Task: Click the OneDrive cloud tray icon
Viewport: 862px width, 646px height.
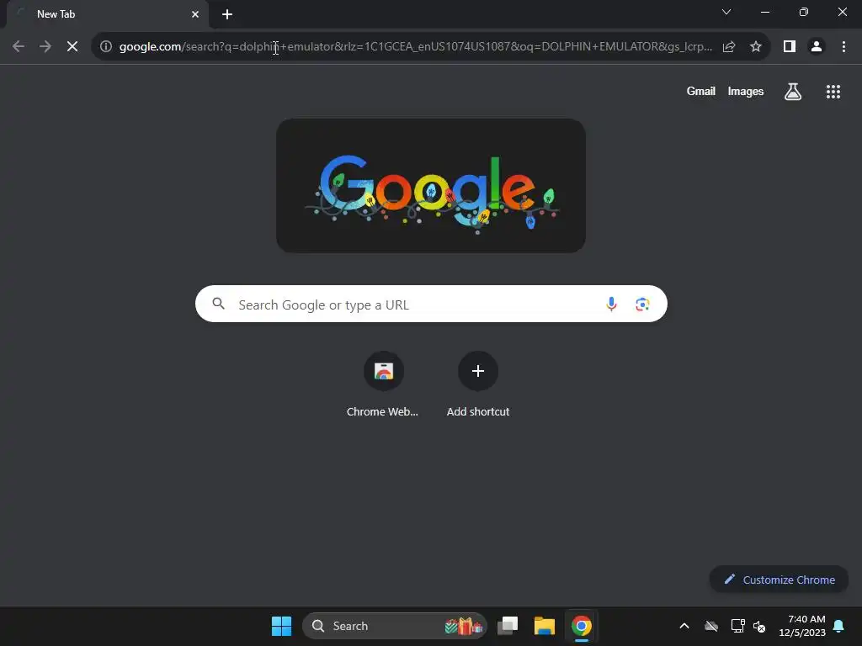Action: tap(711, 626)
